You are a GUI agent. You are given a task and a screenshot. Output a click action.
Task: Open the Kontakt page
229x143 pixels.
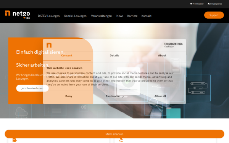(x=146, y=16)
